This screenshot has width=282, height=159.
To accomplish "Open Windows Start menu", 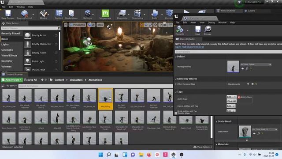I will pyautogui.click(x=101, y=155).
